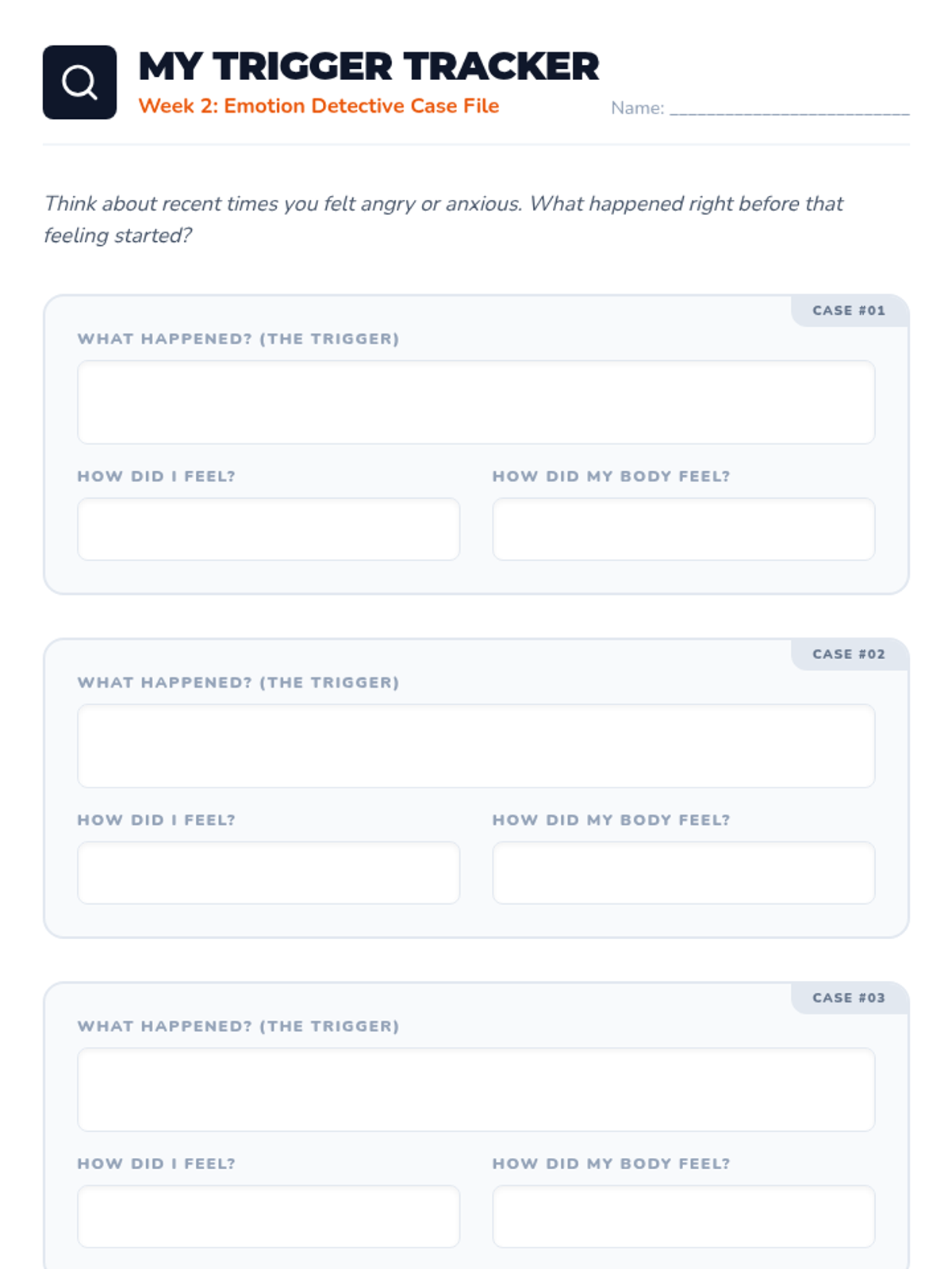Image resolution: width=952 pixels, height=1269 pixels.
Task: Click Case #02 'How did my body feel?' label
Action: coord(611,820)
